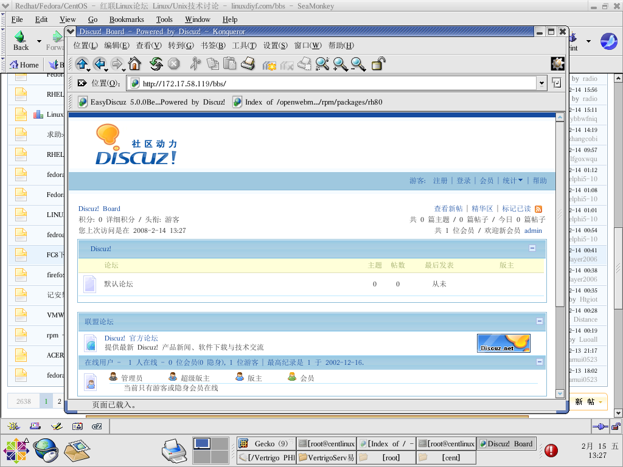Click Konqueror zoom in magnifier icon
Screen dimensions: 623x467
340,63
